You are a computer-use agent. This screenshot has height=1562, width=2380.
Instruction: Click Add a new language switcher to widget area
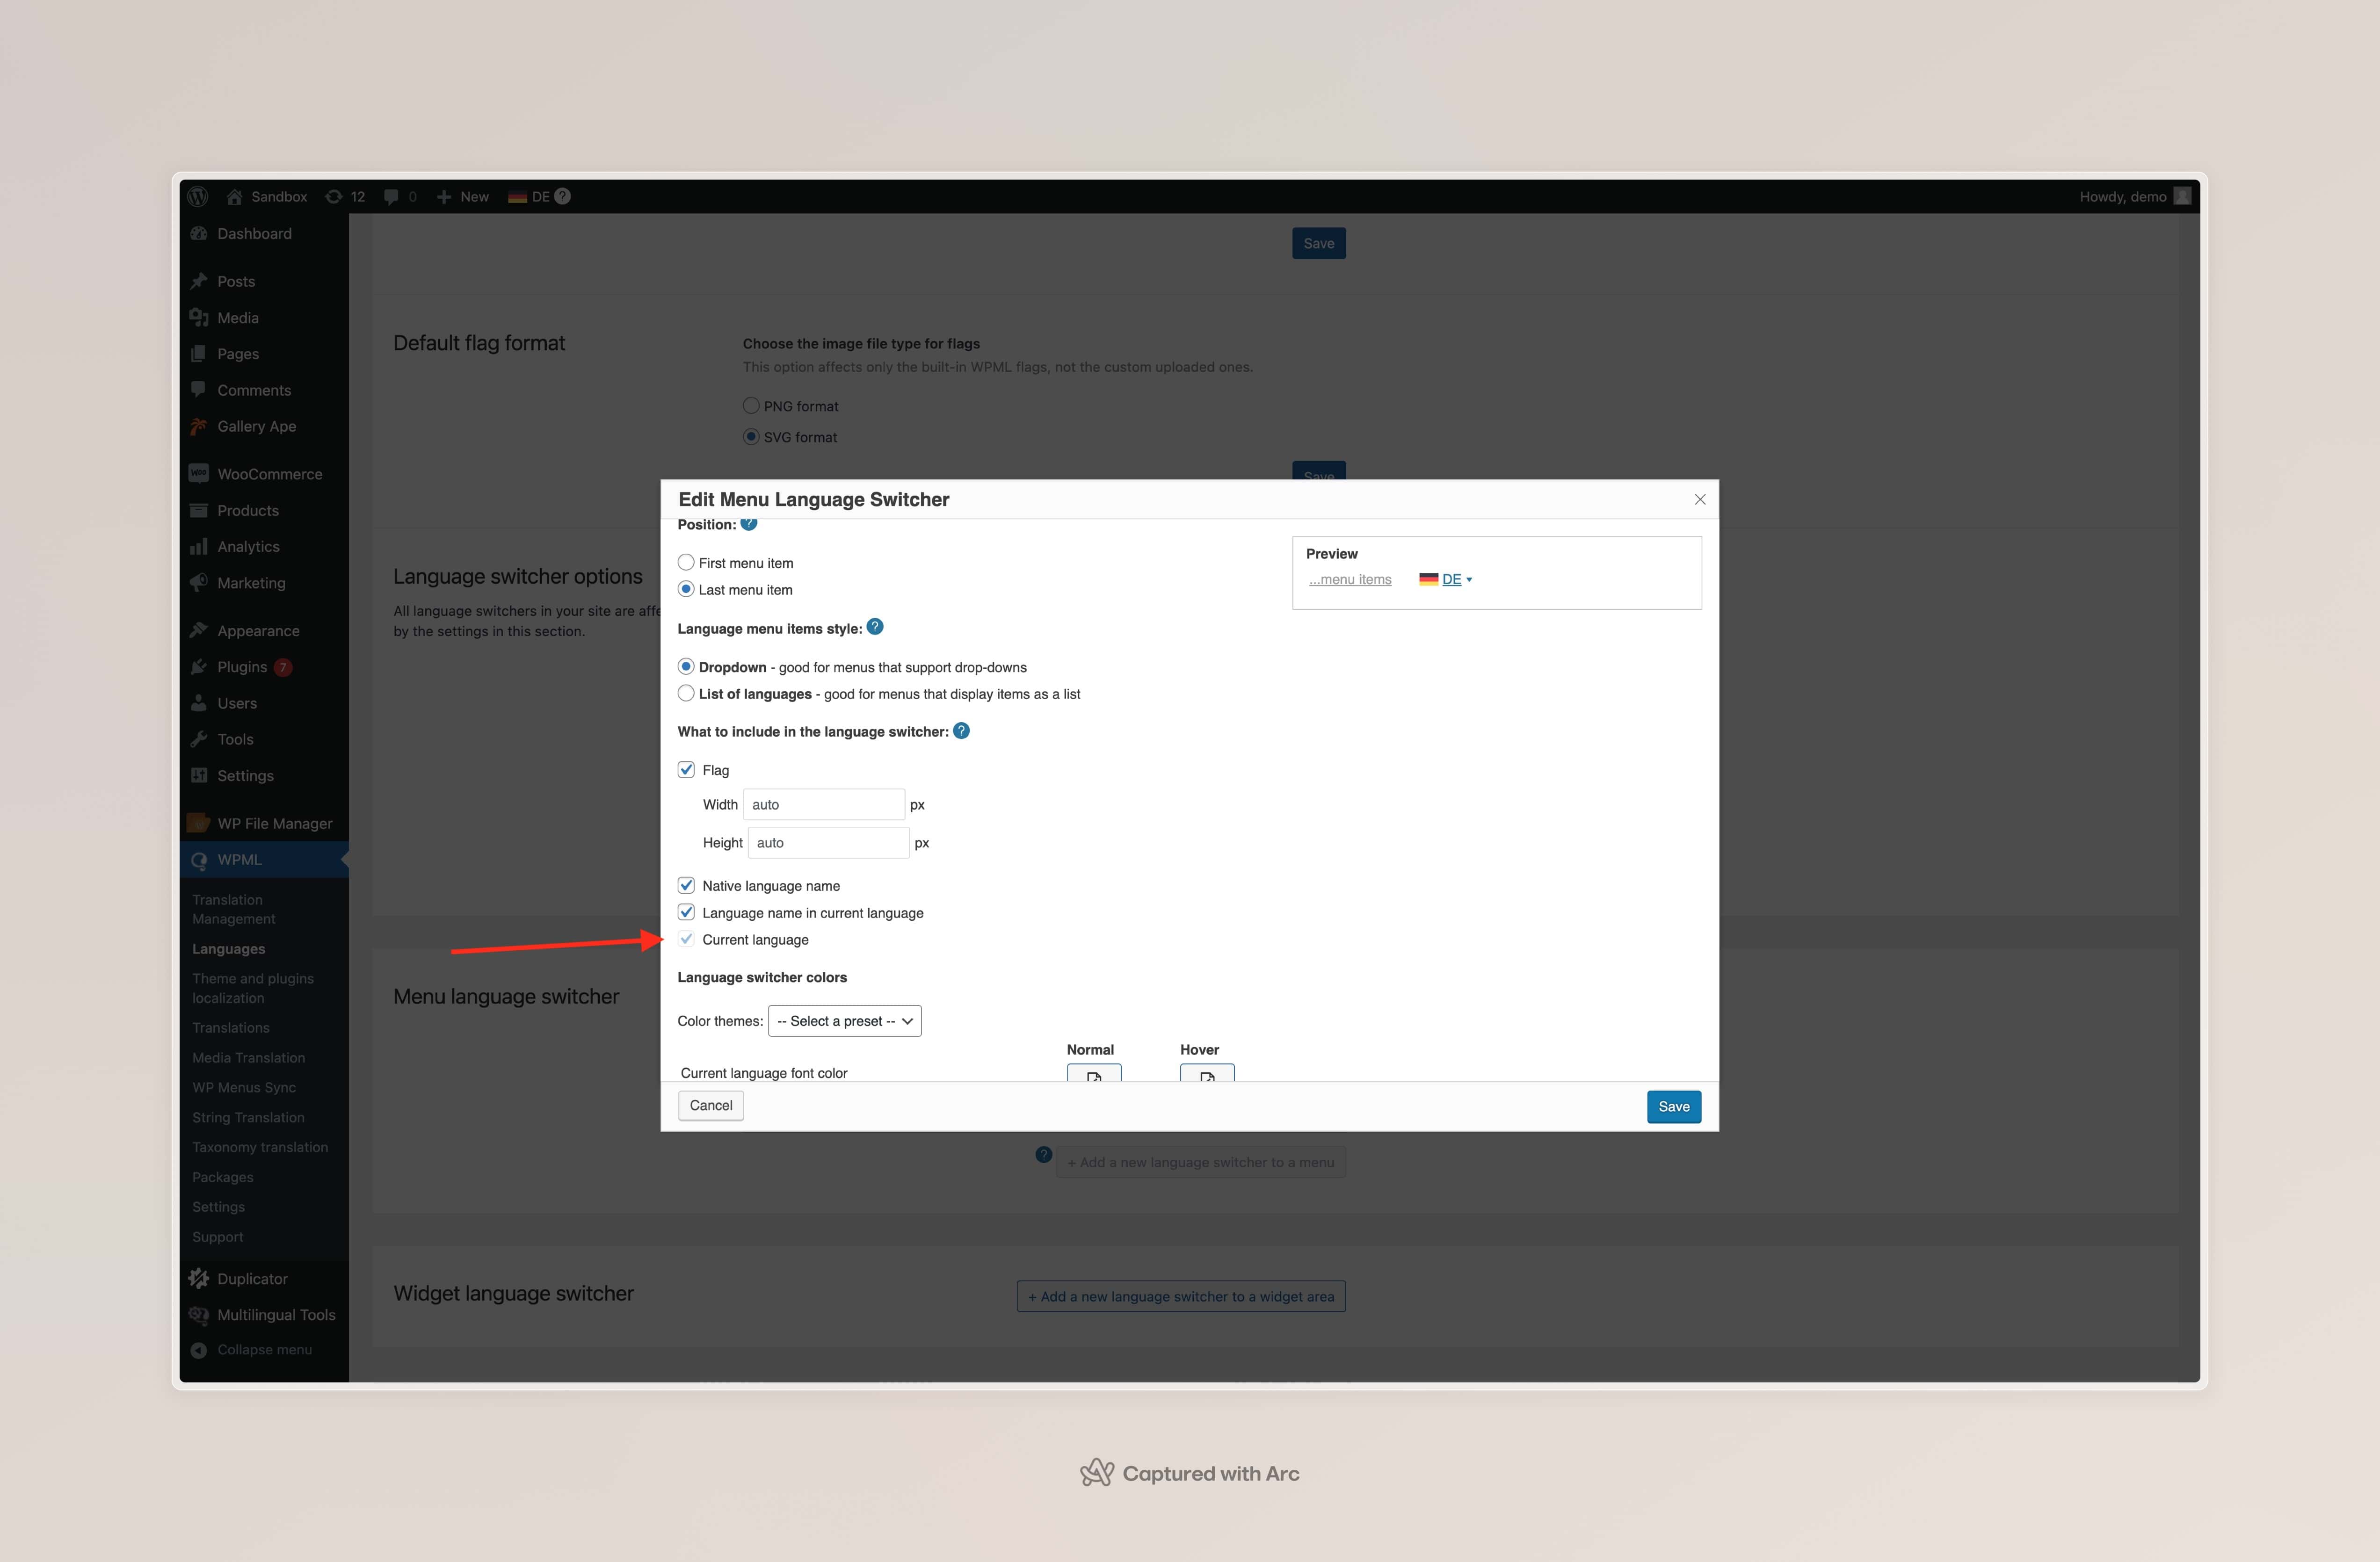pos(1181,1296)
